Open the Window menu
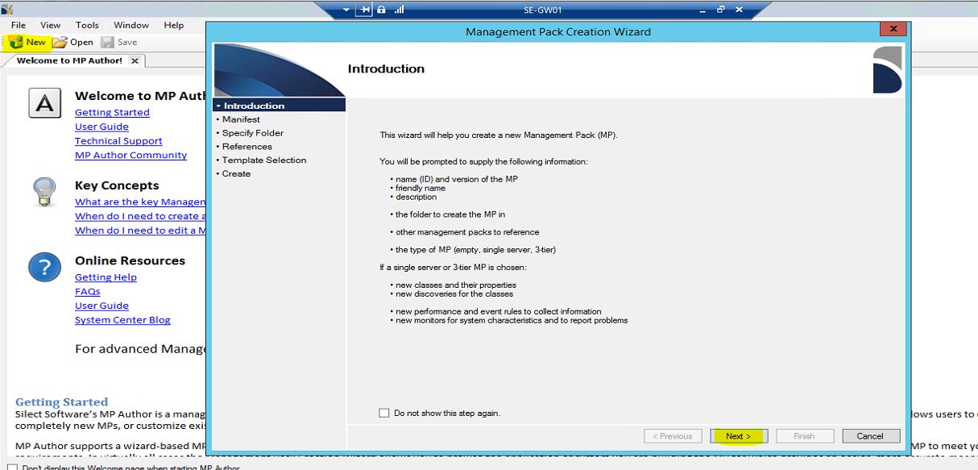The height and width of the screenshot is (470, 978). coord(131,25)
